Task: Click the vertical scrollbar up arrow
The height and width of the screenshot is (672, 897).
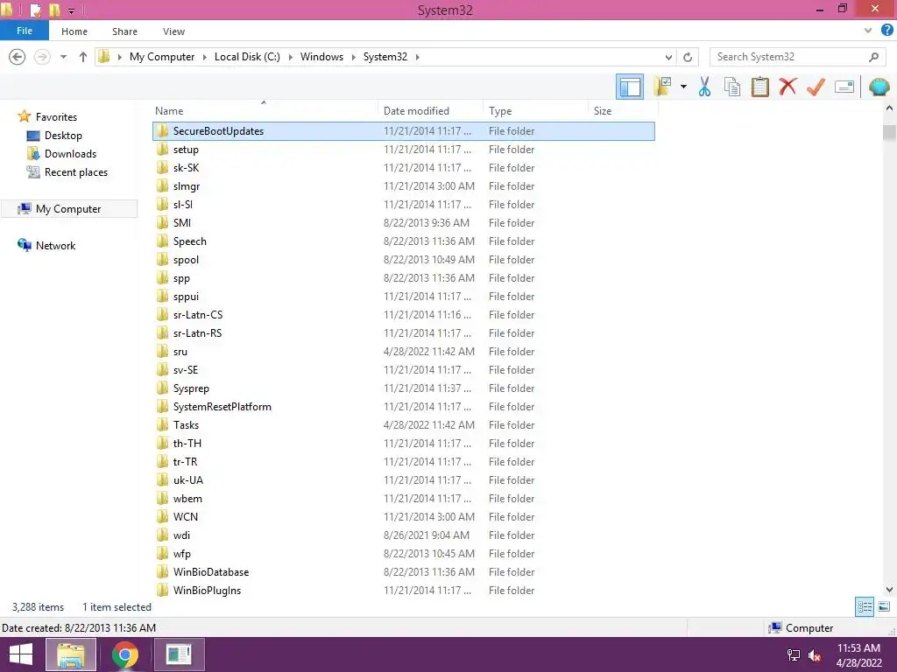Action: (889, 108)
